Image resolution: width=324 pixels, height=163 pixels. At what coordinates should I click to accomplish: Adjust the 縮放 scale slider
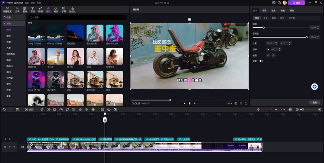click(280, 27)
